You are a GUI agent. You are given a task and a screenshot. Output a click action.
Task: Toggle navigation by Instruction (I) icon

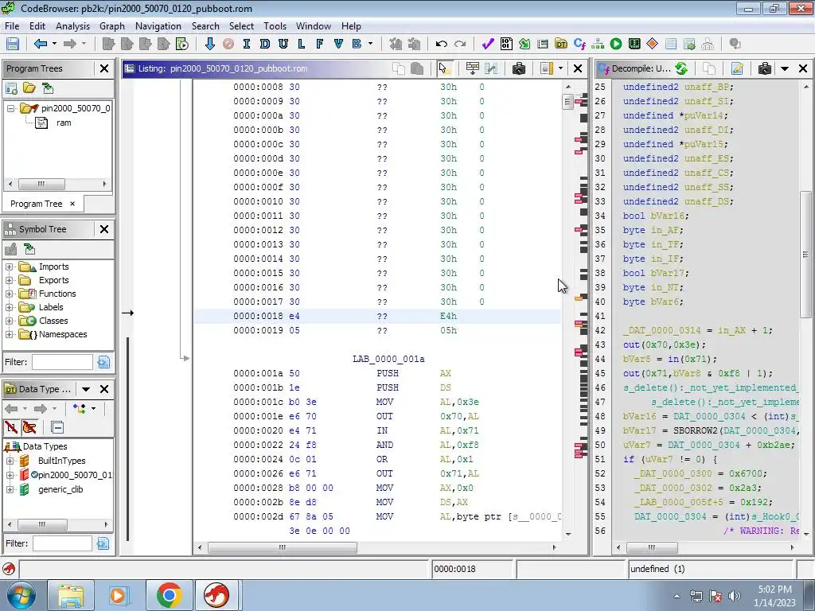(x=247, y=45)
